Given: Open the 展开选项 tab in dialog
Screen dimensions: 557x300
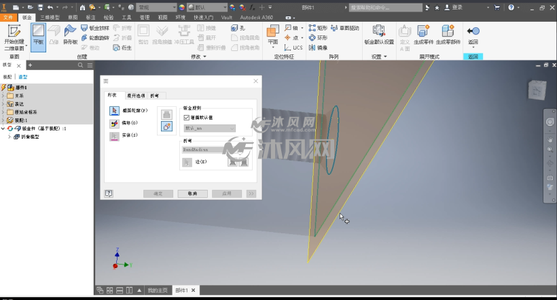Looking at the screenshot, I should [x=136, y=96].
